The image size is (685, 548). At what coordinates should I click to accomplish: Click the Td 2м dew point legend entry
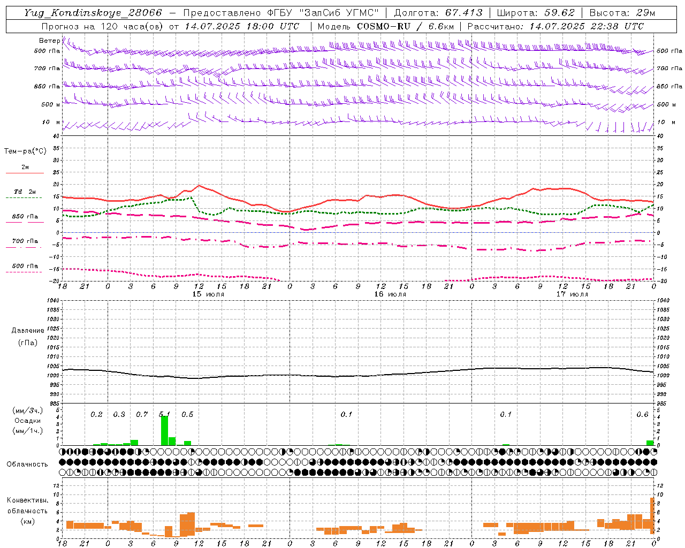[25, 194]
